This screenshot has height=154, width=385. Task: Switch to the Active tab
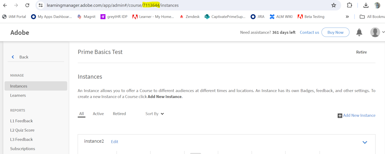point(98,114)
